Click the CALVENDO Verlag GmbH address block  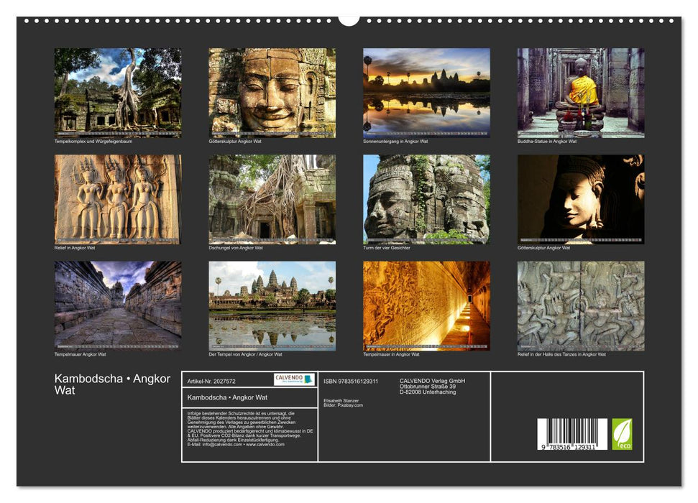click(x=432, y=387)
